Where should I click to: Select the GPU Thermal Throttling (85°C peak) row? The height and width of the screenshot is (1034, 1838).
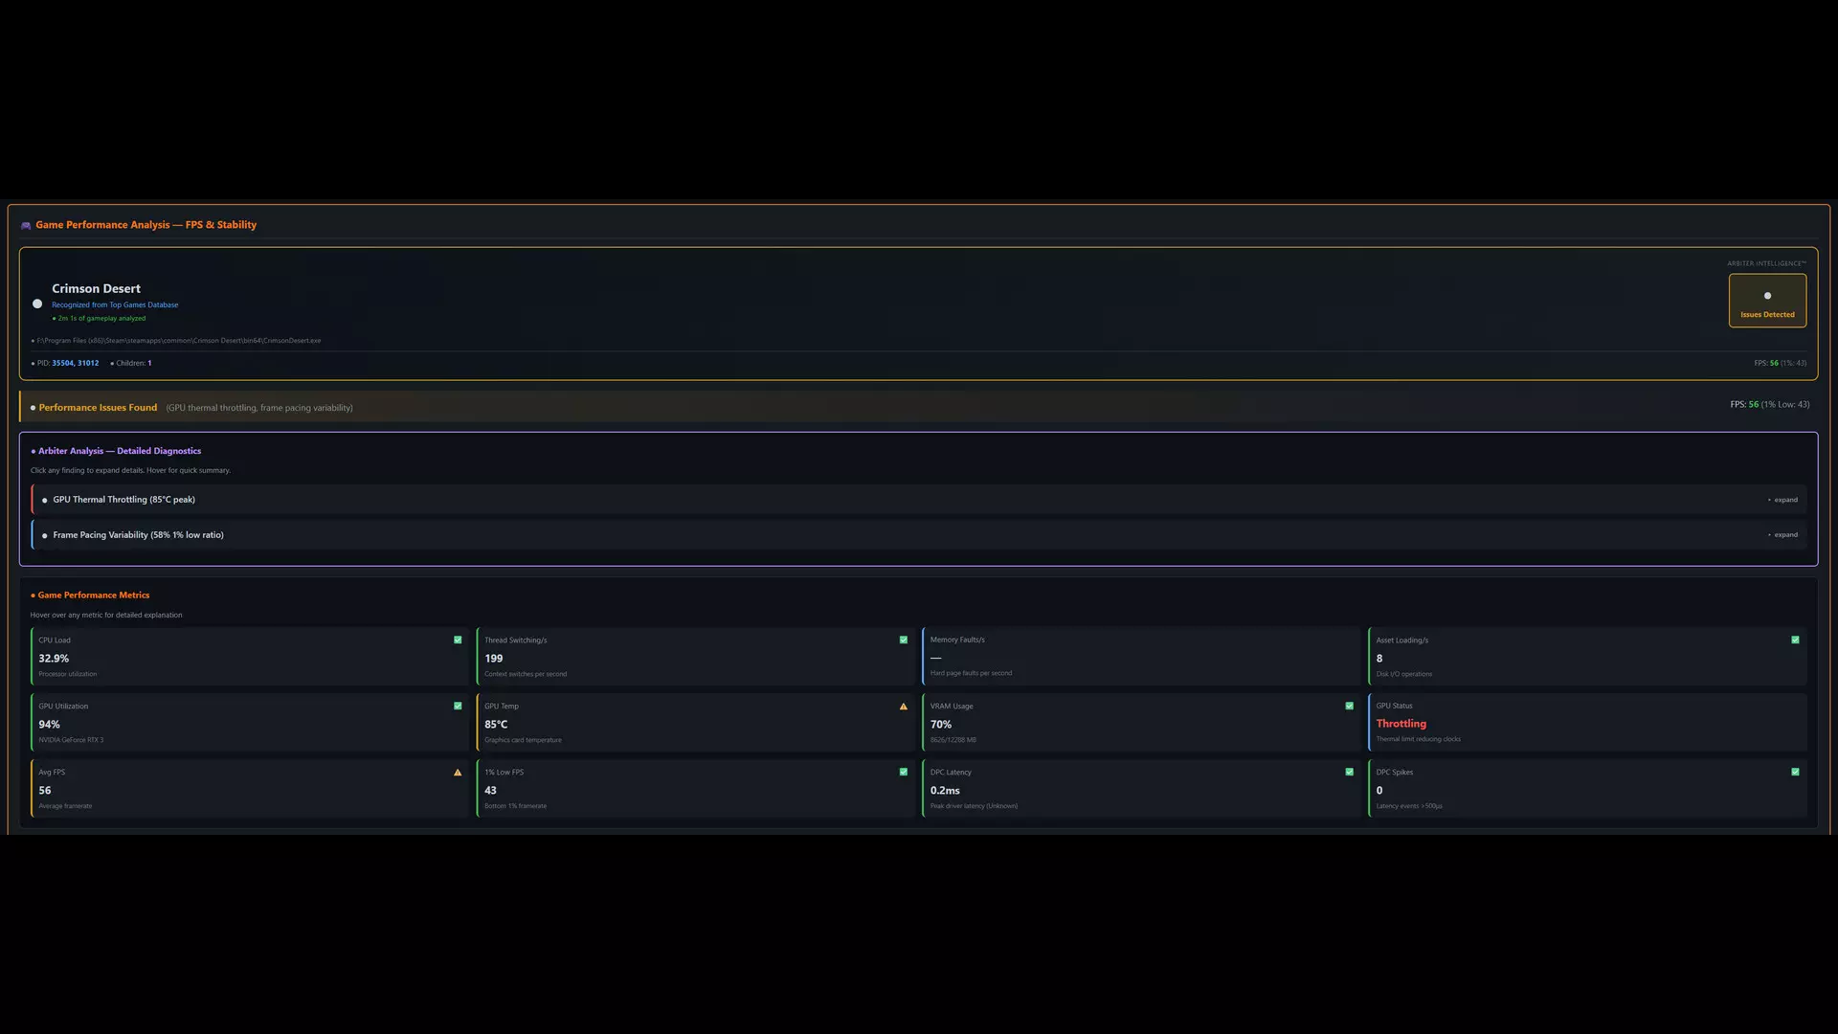pyautogui.click(x=919, y=500)
